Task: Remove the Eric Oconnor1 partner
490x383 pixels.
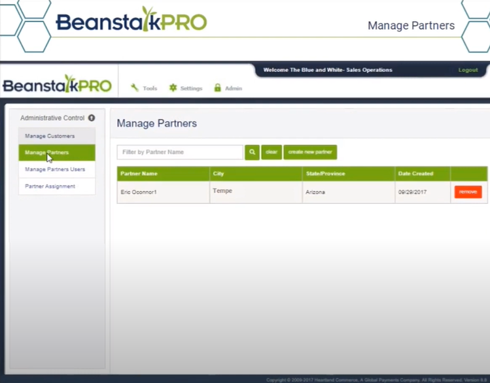Action: click(x=468, y=192)
